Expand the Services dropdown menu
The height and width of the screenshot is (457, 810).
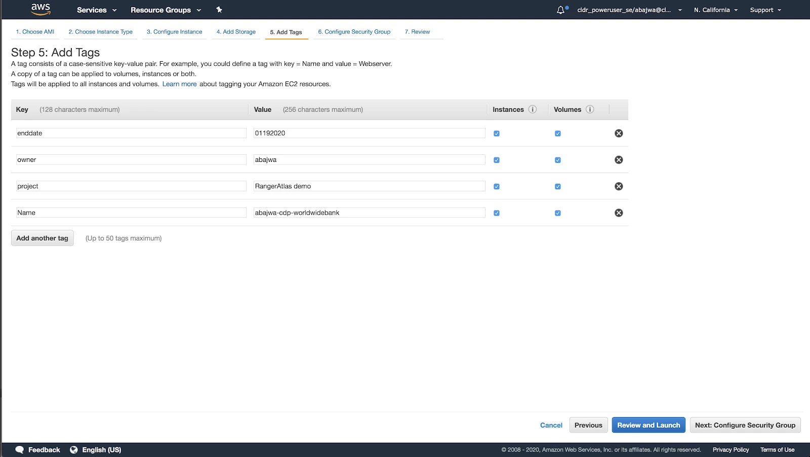pyautogui.click(x=97, y=10)
